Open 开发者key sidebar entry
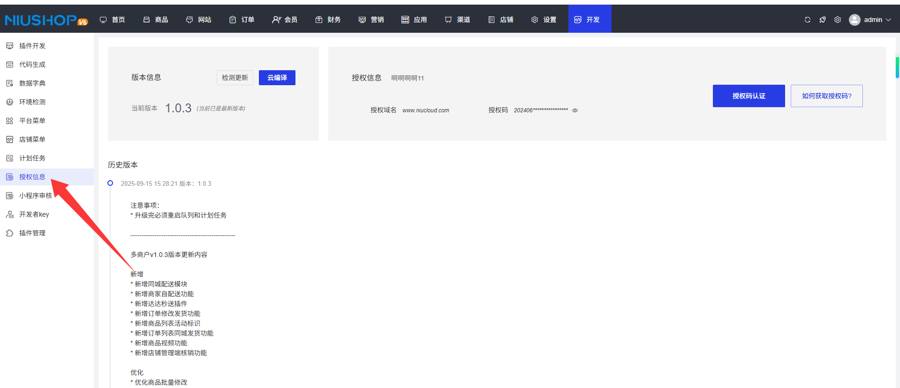Image resolution: width=900 pixels, height=388 pixels. click(34, 214)
